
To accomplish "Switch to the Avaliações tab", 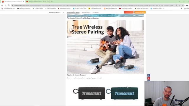I will pos(86,12).
